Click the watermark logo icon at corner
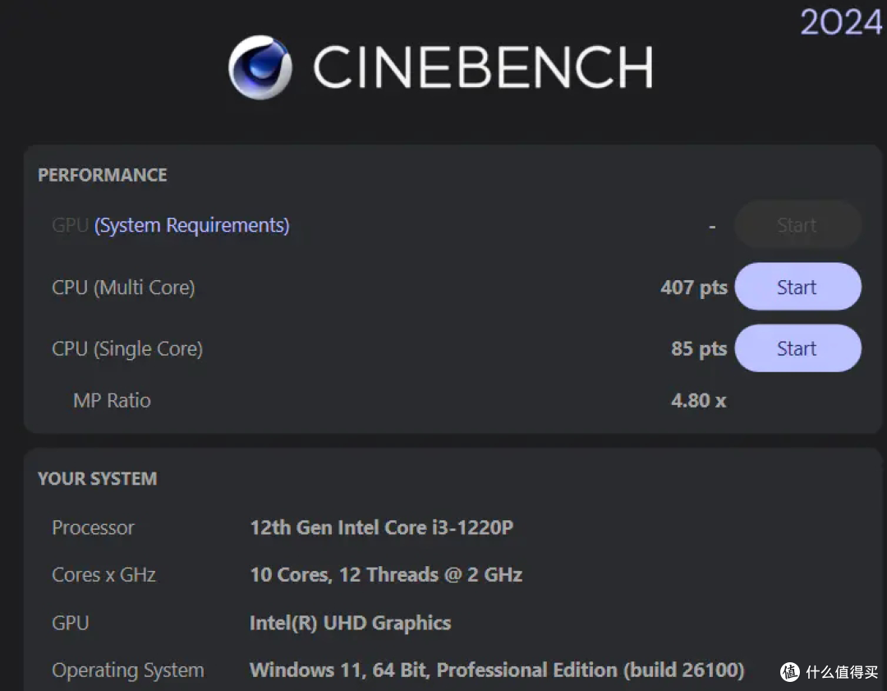Screen dimensions: 887x691 point(790,672)
